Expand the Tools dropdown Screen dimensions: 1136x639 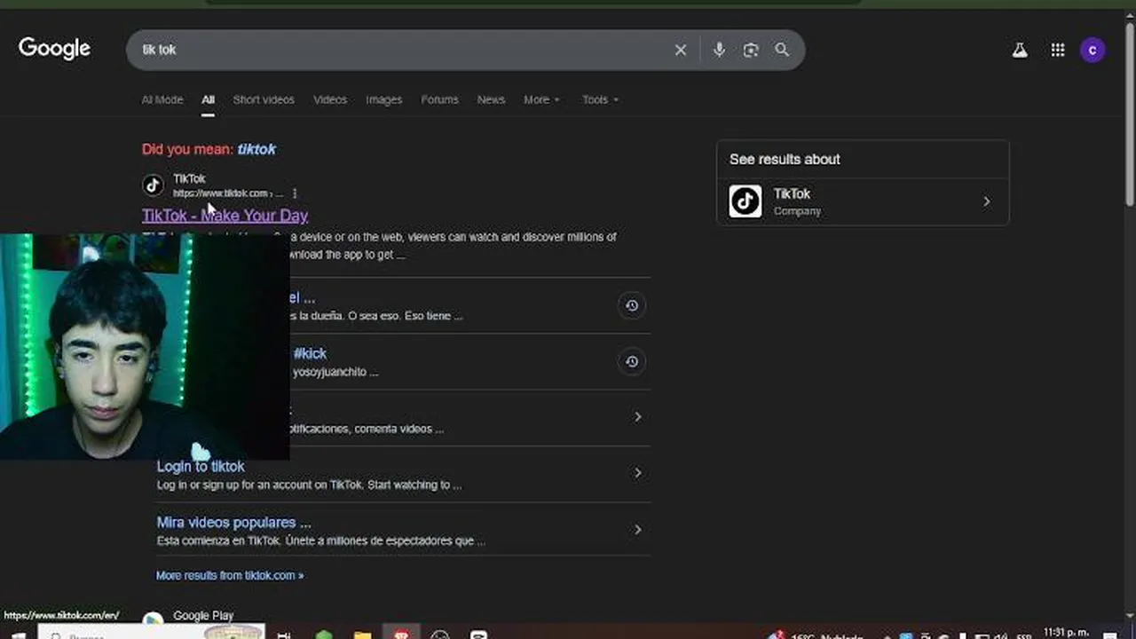point(601,99)
